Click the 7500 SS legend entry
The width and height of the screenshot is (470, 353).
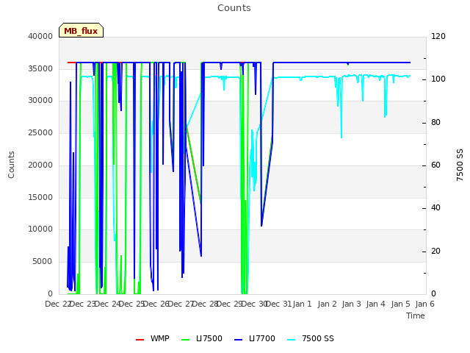[311, 338]
